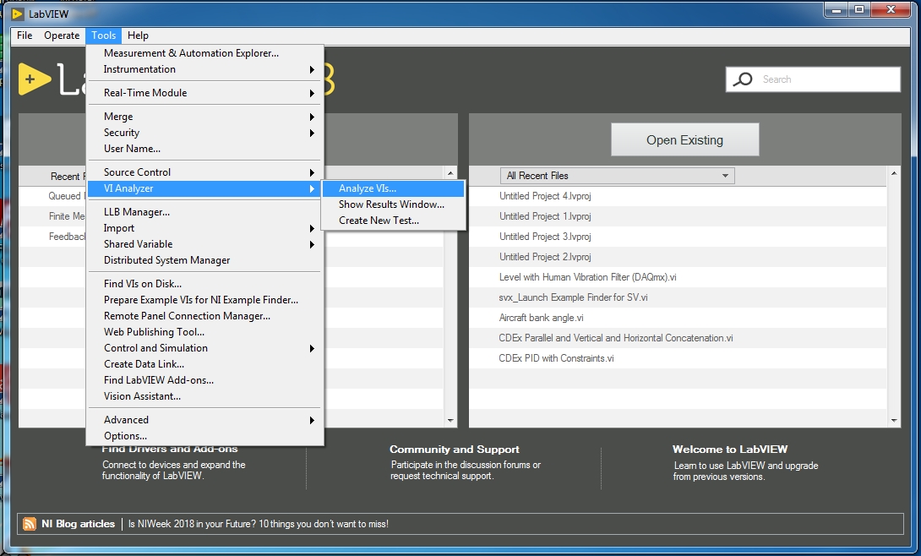Click down arrow of left list scrollbar
921x556 pixels.
[450, 420]
